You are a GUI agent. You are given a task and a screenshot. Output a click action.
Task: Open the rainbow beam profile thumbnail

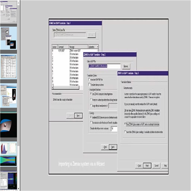[x=8, y=161]
